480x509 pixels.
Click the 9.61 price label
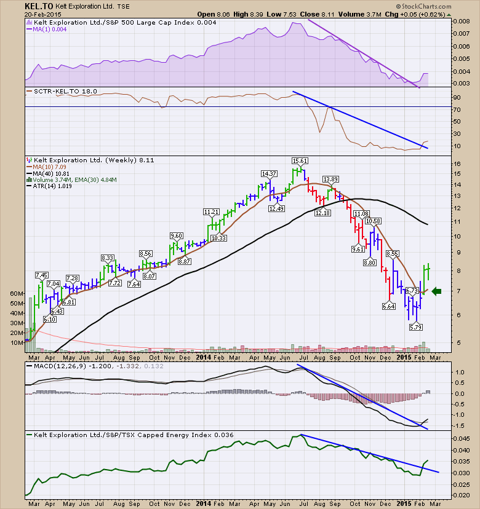(358, 249)
